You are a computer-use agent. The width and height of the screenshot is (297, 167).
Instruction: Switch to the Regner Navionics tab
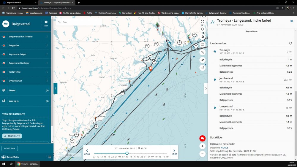point(19,3)
